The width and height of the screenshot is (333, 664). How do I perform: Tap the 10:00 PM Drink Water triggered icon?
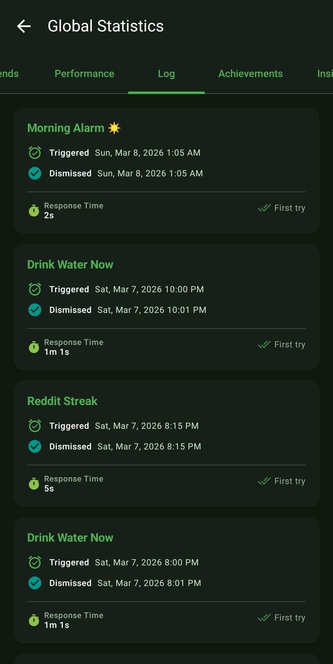pyautogui.click(x=35, y=289)
